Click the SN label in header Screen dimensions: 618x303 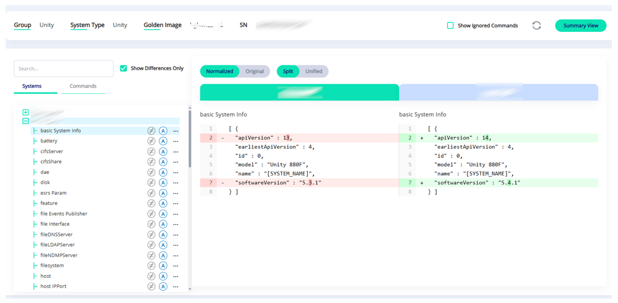(243, 25)
